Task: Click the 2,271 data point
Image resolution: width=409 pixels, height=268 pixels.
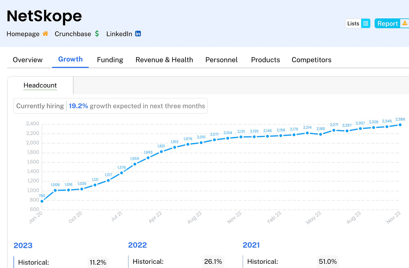Action: (334, 130)
